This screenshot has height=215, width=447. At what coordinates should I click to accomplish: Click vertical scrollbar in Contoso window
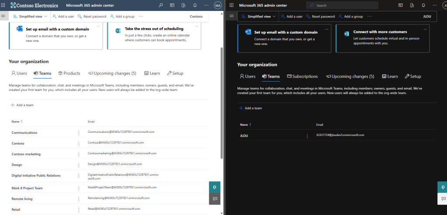pyautogui.click(x=222, y=103)
